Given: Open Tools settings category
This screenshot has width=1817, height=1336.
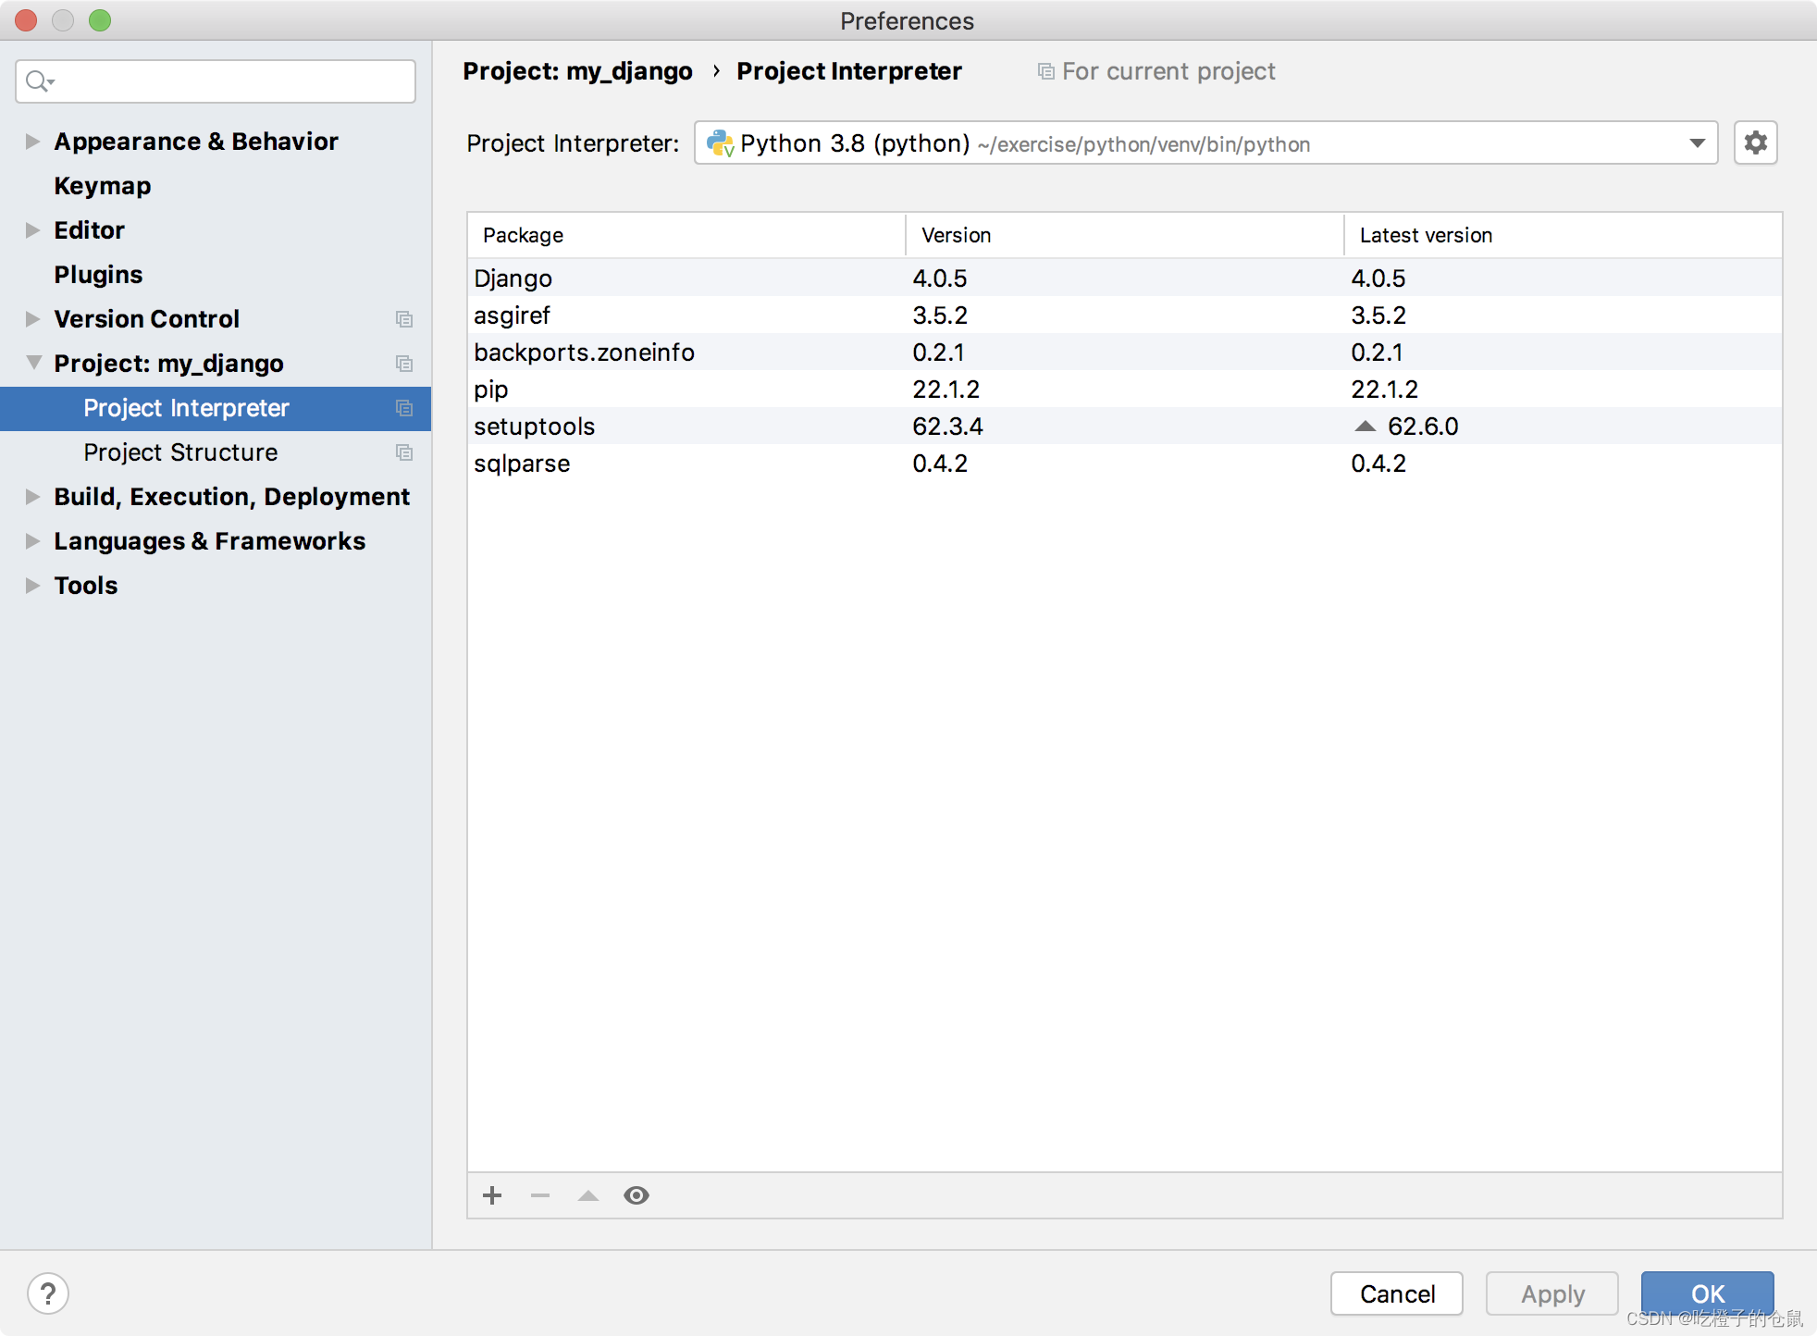Looking at the screenshot, I should point(86,586).
